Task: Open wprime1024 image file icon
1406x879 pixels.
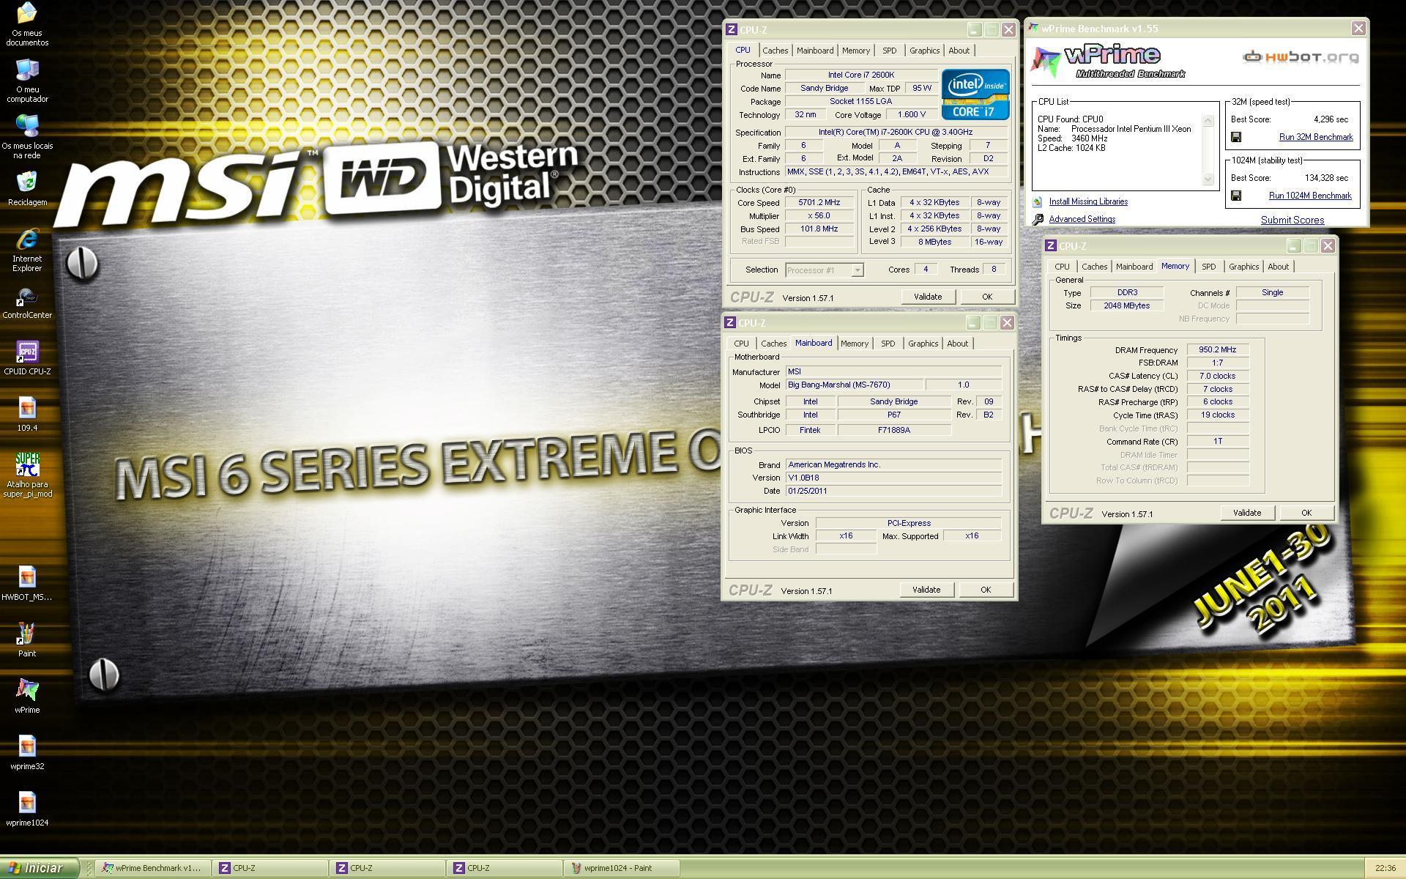Action: [x=27, y=809]
